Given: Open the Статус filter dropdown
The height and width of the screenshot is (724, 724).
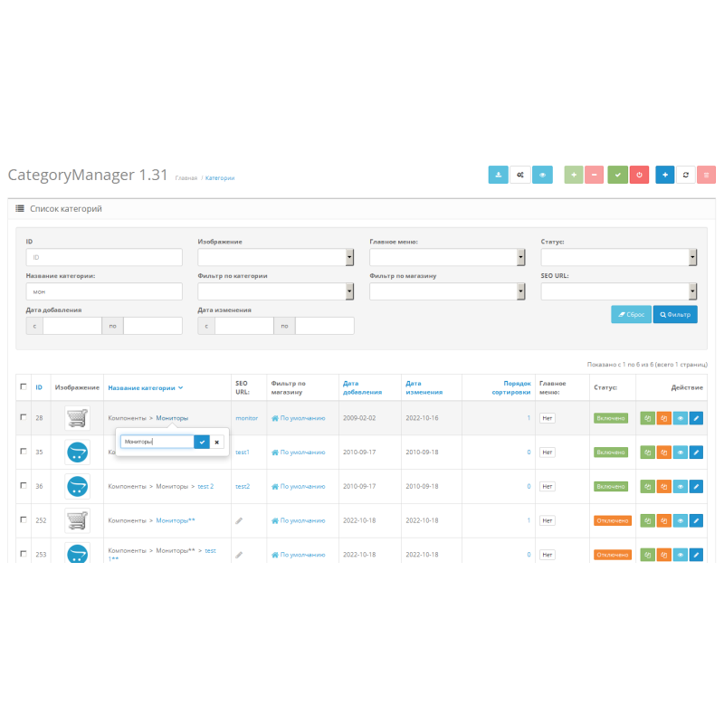Looking at the screenshot, I should 619,257.
